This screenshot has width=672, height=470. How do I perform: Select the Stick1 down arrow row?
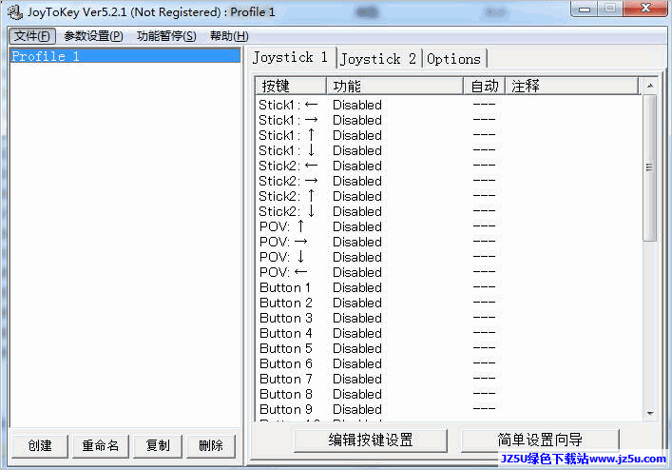click(x=449, y=150)
